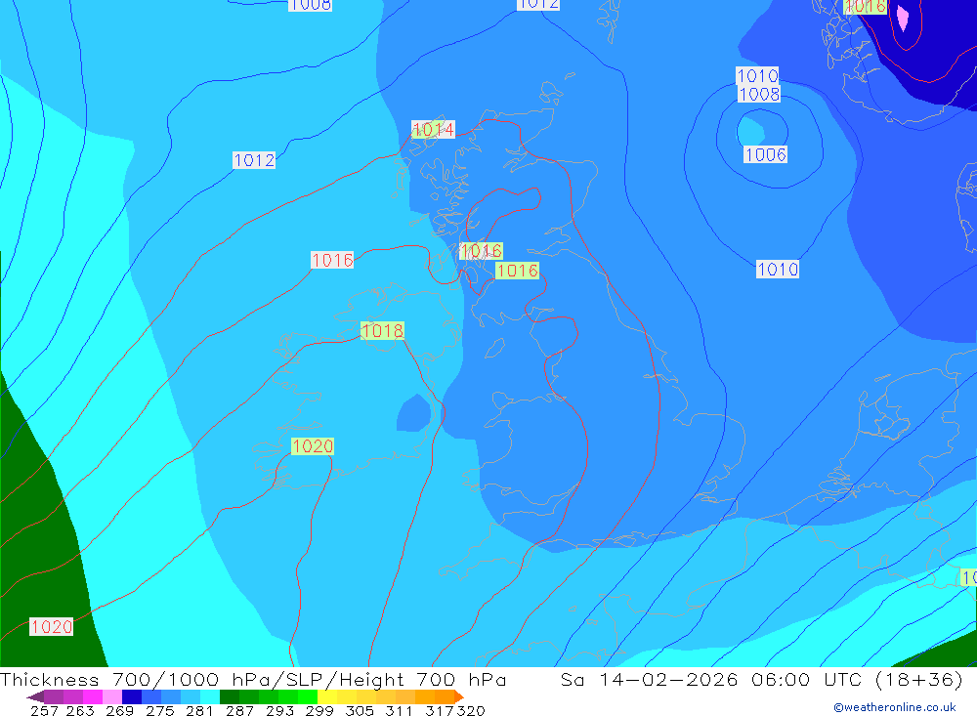Click legend value 287
This screenshot has height=716, width=977.
(239, 710)
